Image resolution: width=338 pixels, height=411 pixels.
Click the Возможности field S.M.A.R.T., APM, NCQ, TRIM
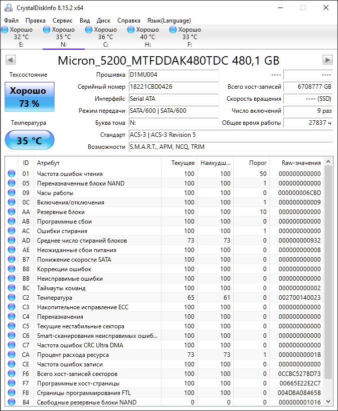pos(231,147)
